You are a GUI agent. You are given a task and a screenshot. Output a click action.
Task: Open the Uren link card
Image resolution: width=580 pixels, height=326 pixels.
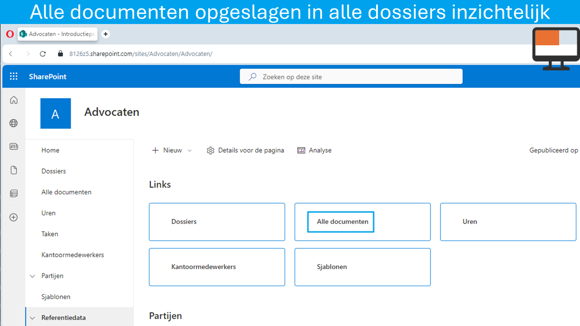(x=508, y=222)
